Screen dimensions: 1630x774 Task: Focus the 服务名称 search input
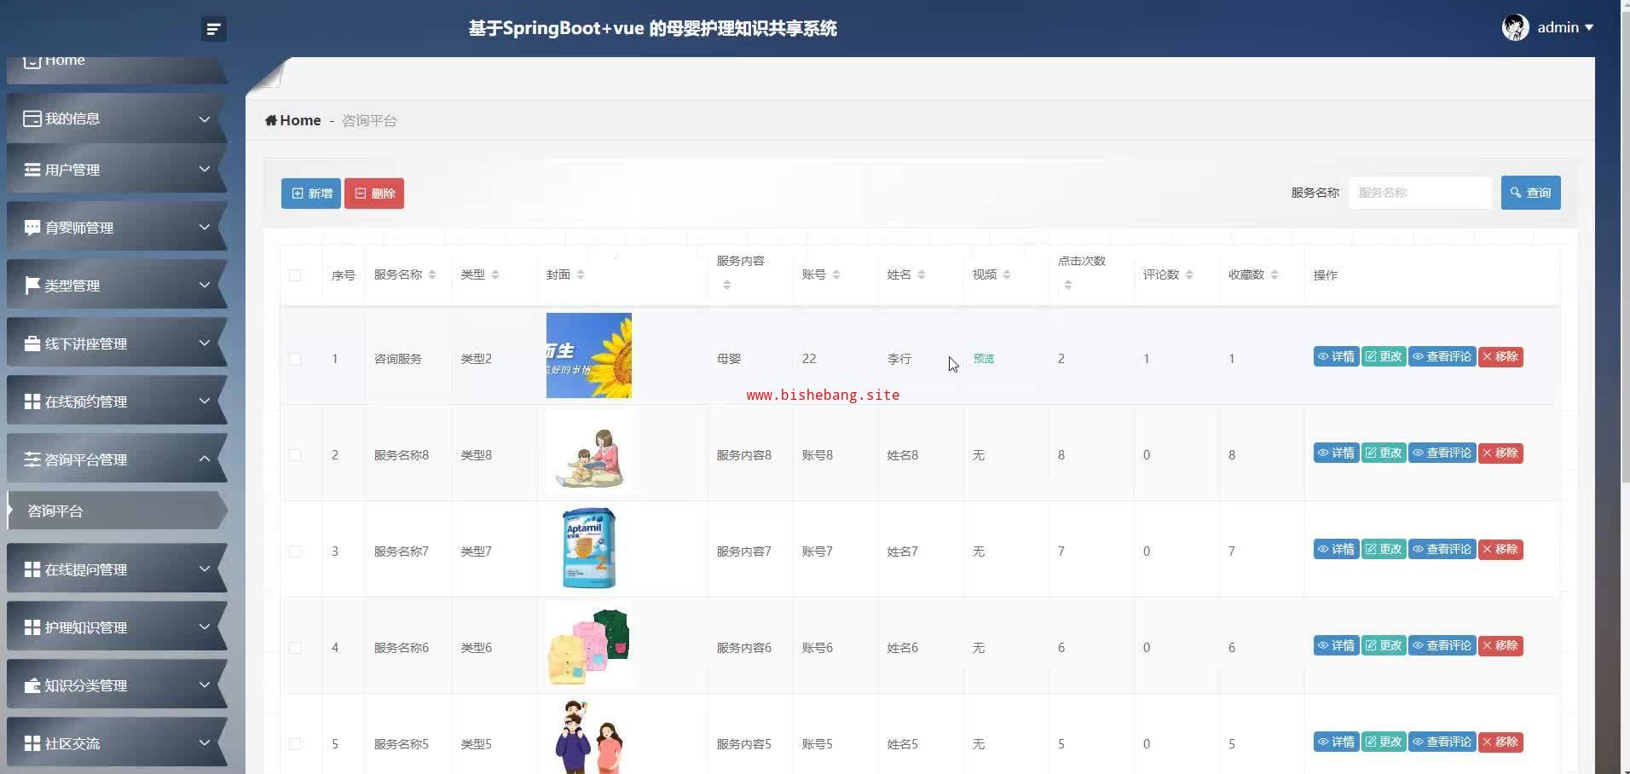tap(1419, 193)
